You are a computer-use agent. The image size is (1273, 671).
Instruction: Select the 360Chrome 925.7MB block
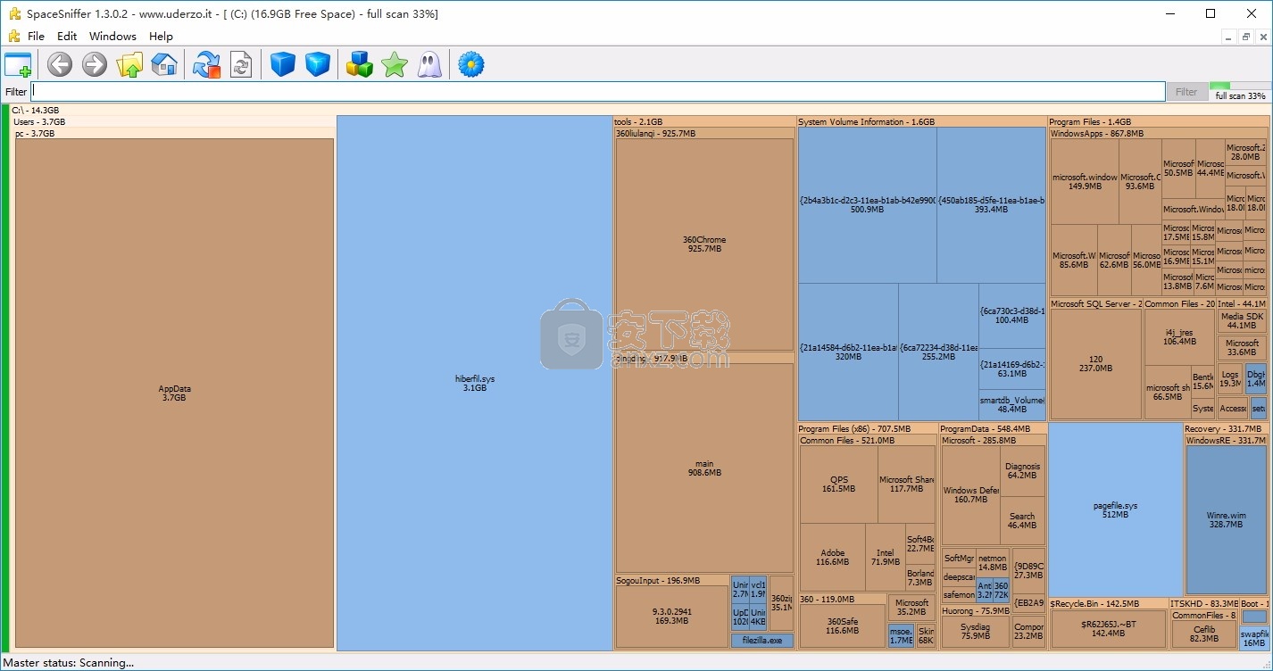tap(704, 244)
